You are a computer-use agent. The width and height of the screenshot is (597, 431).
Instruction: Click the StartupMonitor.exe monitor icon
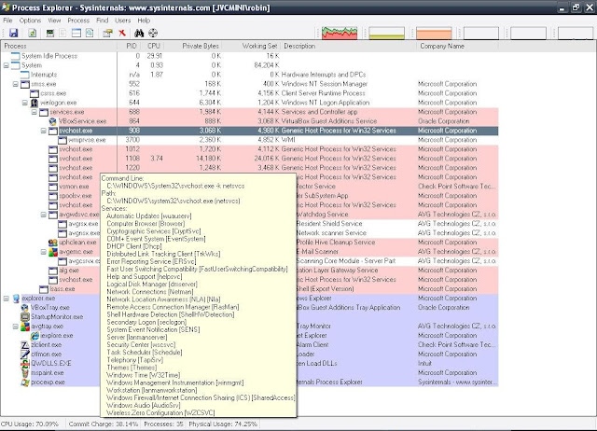(x=25, y=317)
